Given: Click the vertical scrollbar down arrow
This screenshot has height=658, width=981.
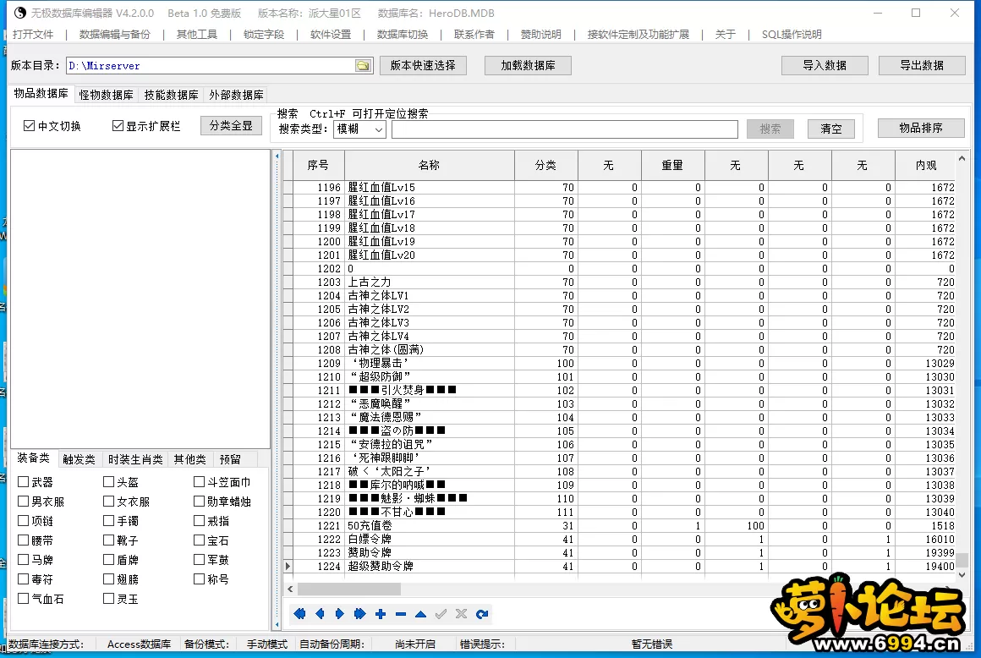Looking at the screenshot, I should pyautogui.click(x=962, y=575).
